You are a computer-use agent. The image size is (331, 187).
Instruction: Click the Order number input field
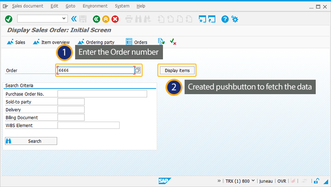(x=96, y=70)
